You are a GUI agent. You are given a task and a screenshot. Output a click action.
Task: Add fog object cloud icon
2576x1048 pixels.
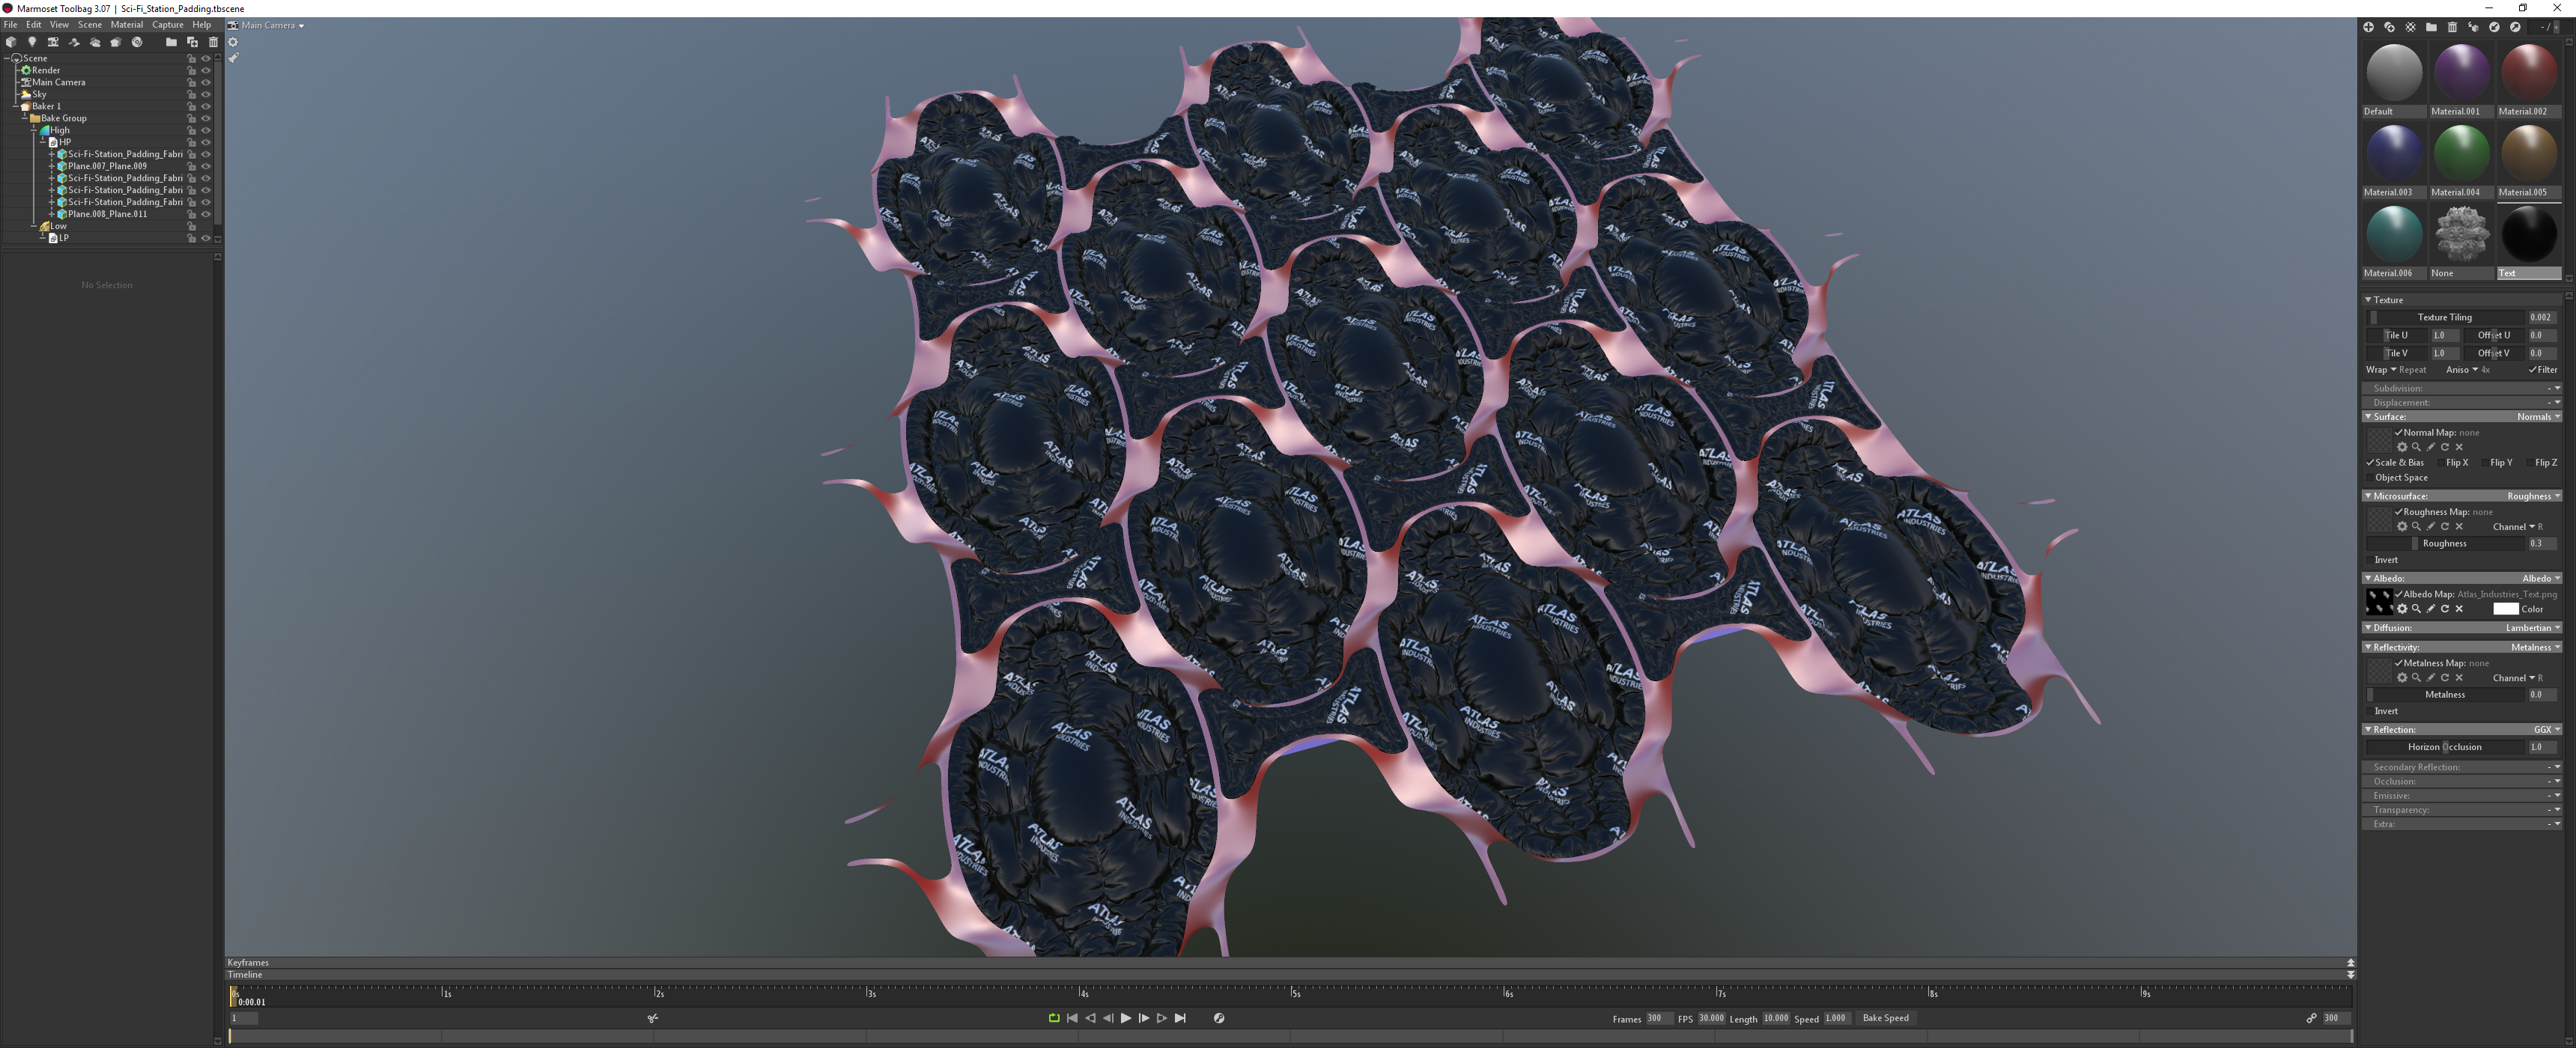(x=95, y=42)
